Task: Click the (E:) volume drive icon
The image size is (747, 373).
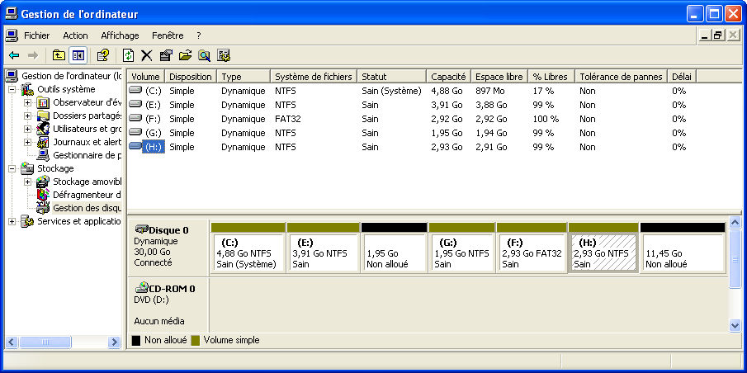Action: 135,104
